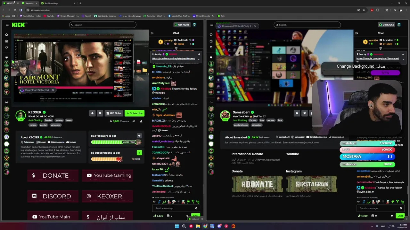Click the notification bell on KEOXER channel

(92, 113)
